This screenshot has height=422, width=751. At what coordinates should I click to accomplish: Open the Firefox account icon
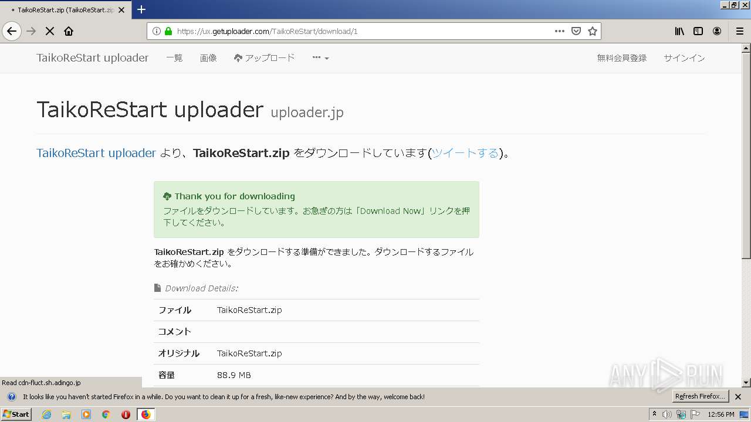[x=717, y=31]
